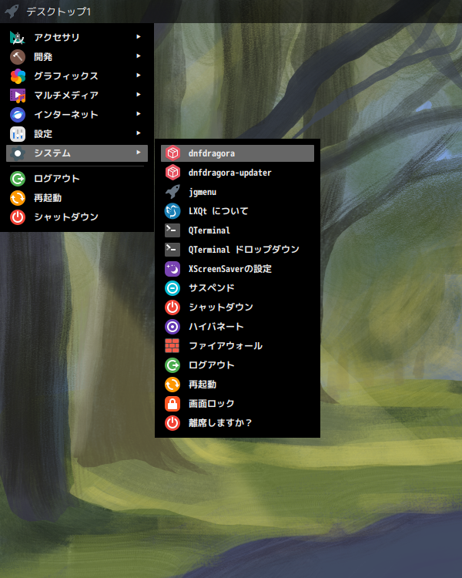Screen dimensions: 462x578
Task: Click the LXQt について entry text
Action: coord(219,211)
